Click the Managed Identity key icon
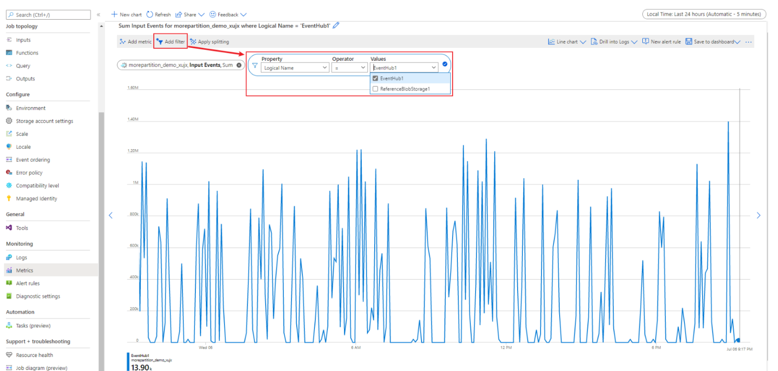778x371 pixels. tap(9, 198)
